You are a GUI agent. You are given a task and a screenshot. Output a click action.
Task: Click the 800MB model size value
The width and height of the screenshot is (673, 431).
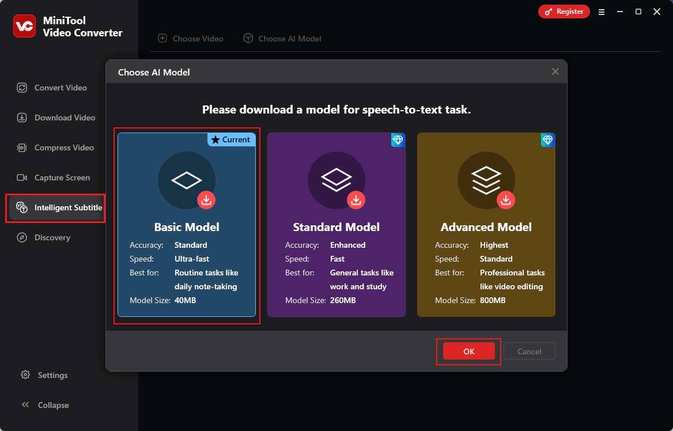(x=493, y=301)
